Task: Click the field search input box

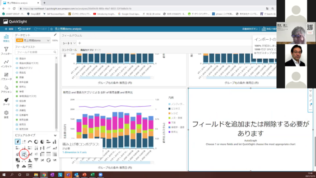Action: (36, 52)
